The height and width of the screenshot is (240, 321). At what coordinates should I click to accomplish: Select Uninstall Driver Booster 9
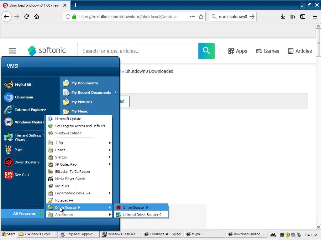point(141,215)
